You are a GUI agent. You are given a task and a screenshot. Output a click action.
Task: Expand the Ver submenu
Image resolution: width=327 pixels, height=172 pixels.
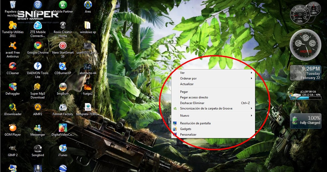[213, 73]
